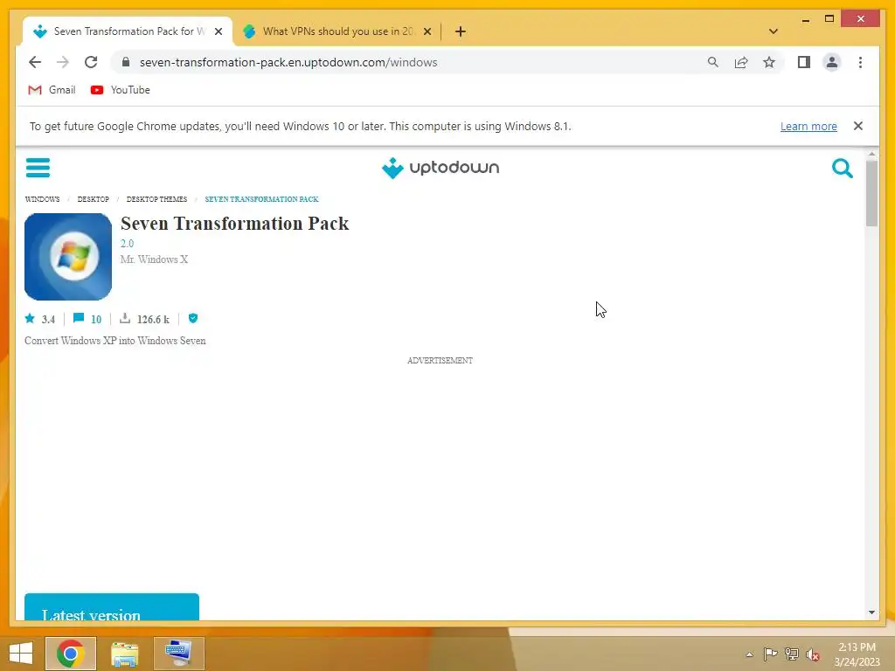The height and width of the screenshot is (671, 895).
Task: Open Learn more about Chrome updates
Action: [808, 126]
